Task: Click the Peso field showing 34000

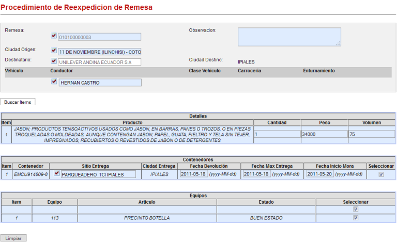Action: (323, 134)
